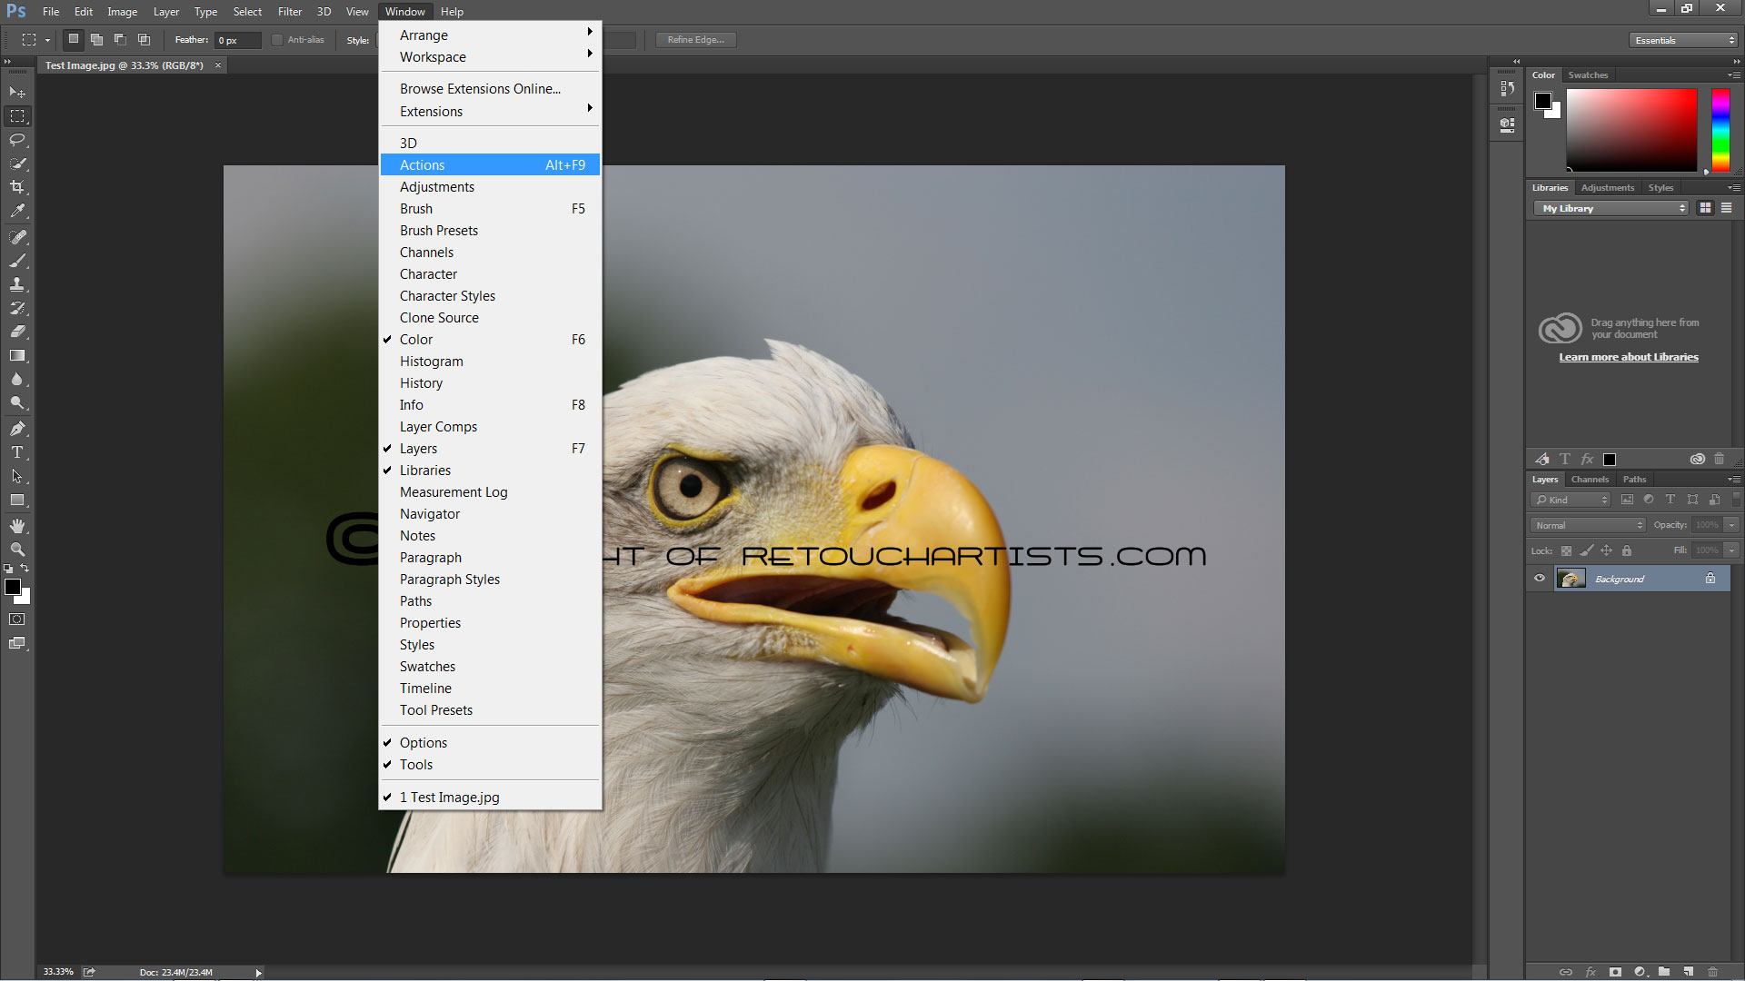Screen dimensions: 1745x981
Task: Click the layer style fx icon at Layers bottom
Action: (x=1590, y=972)
